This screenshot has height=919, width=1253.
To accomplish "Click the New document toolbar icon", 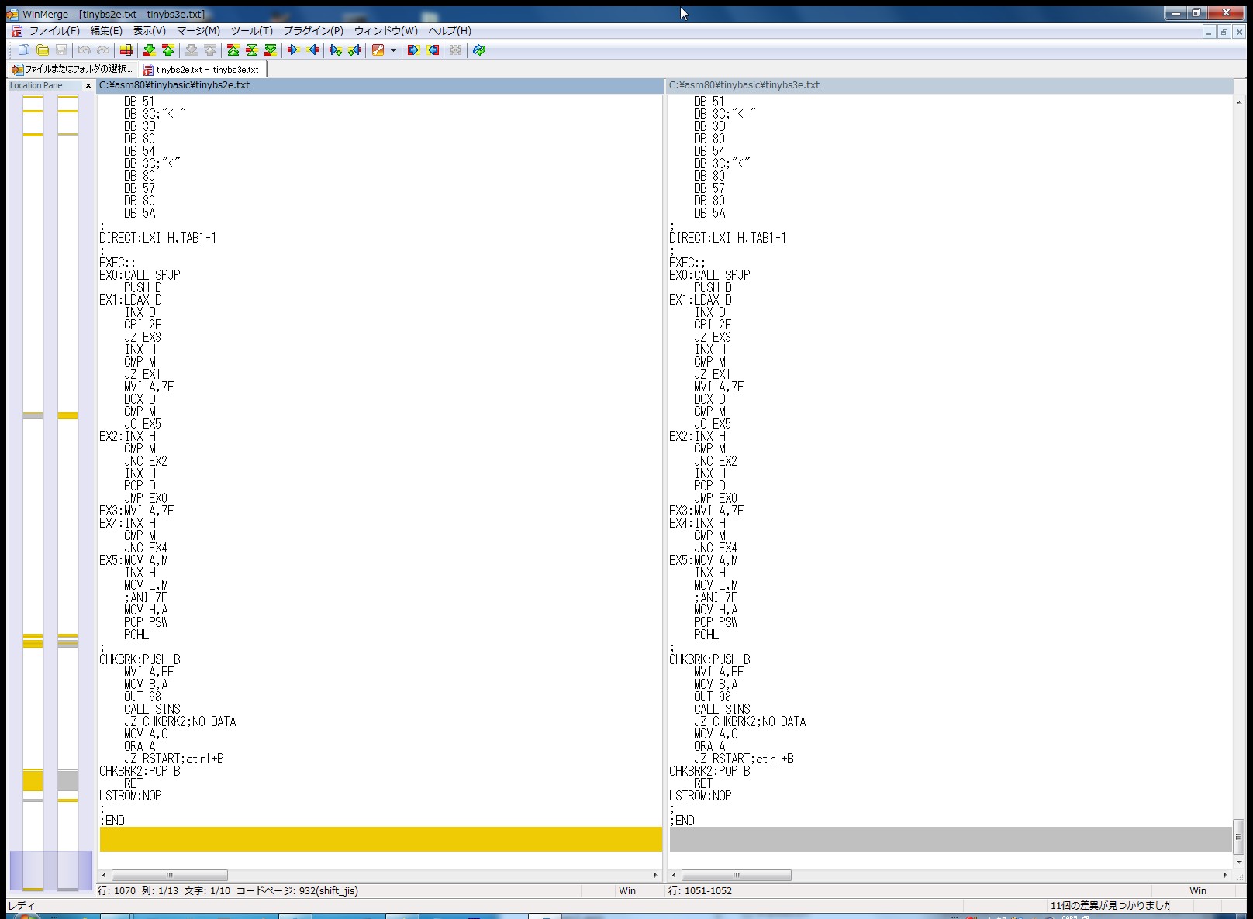I will (24, 50).
